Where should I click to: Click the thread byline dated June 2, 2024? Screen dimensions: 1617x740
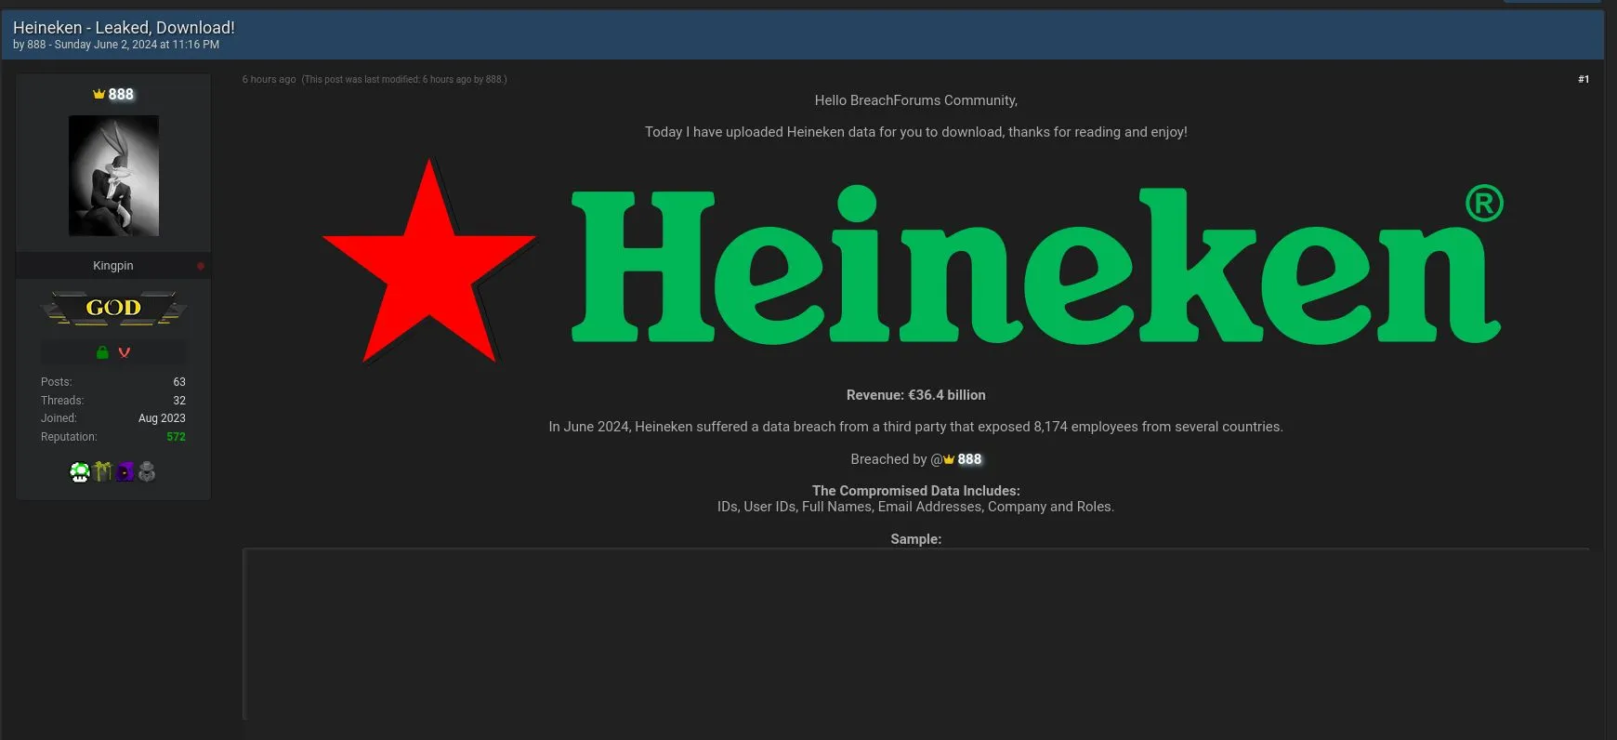116,45
